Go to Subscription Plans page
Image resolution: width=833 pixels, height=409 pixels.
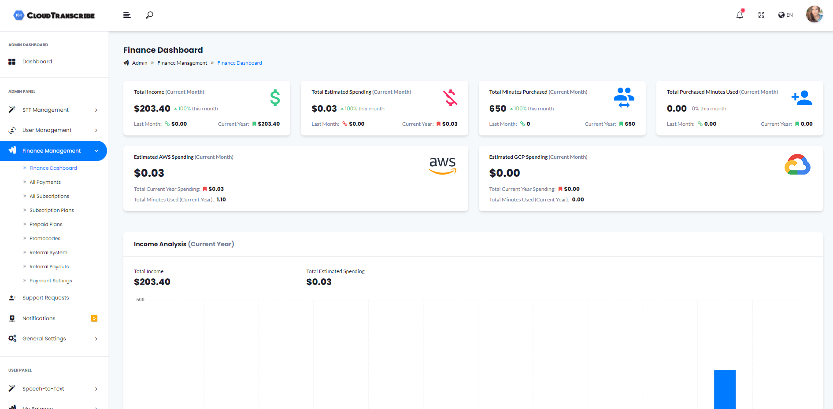[52, 210]
